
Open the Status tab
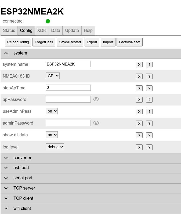9,30
